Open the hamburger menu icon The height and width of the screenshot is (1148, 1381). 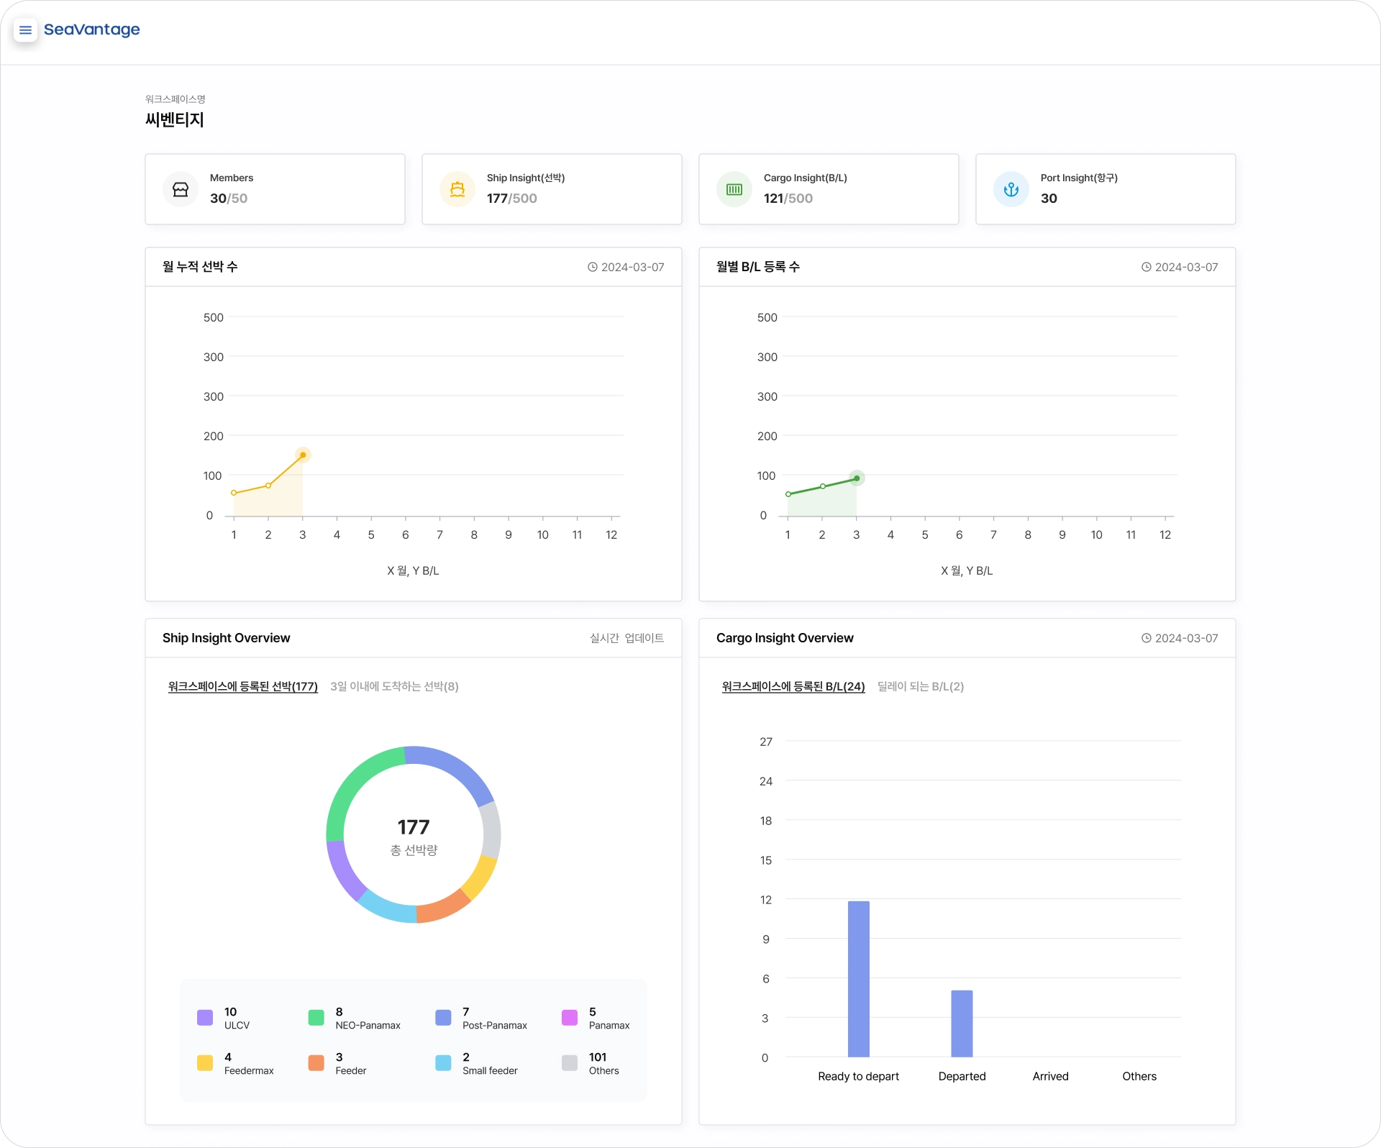(x=25, y=30)
